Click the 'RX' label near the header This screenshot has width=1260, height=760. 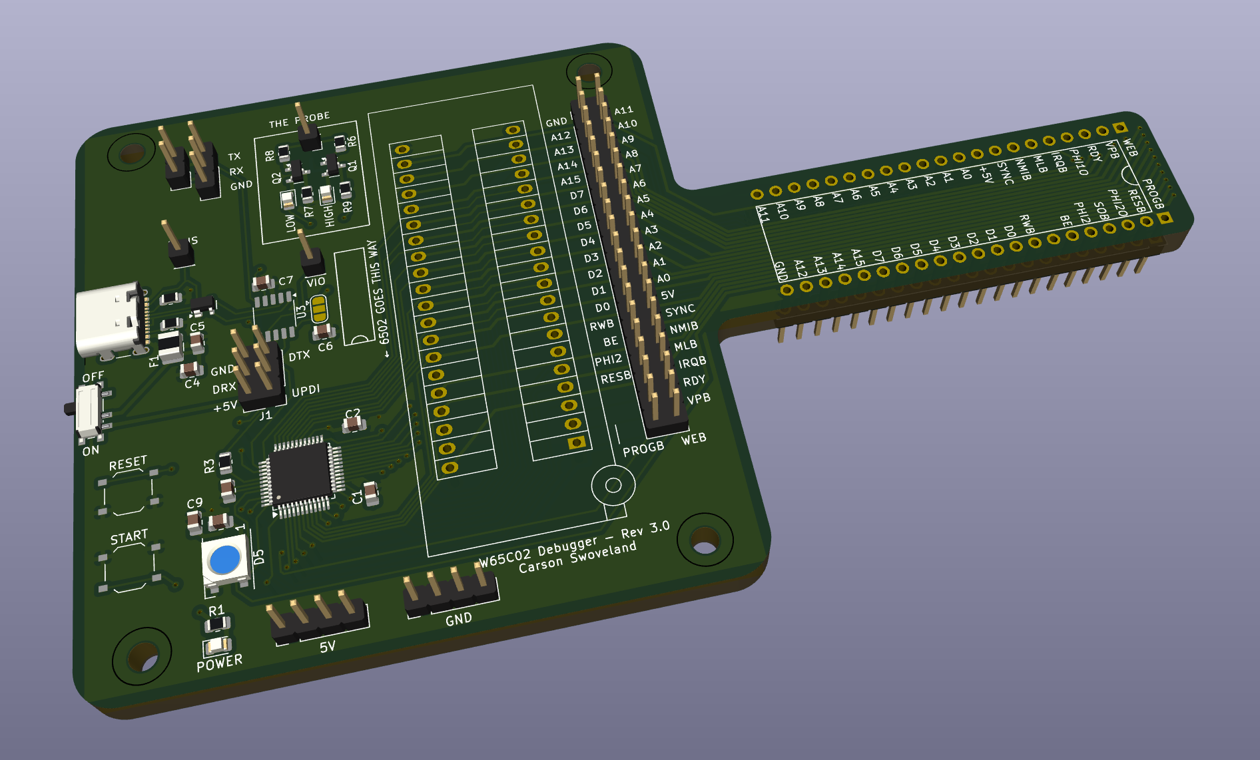point(236,171)
